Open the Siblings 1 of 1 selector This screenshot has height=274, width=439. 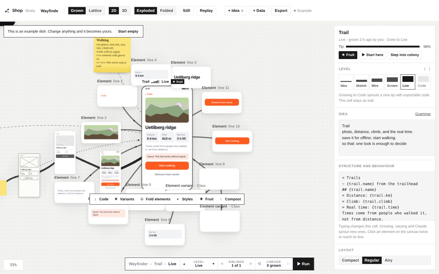pos(236,264)
